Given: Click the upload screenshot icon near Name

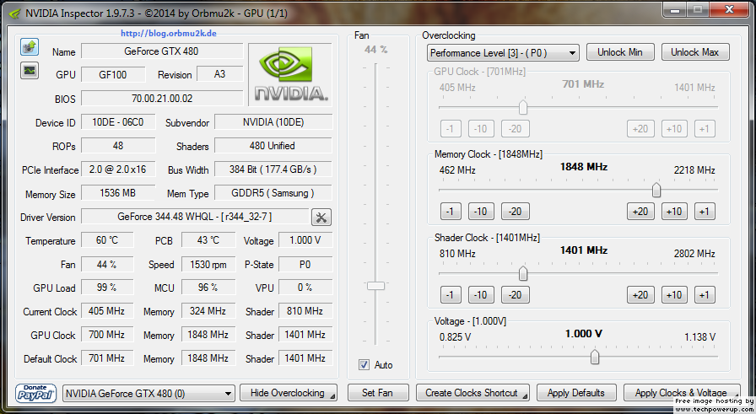Looking at the screenshot, I should (30, 47).
